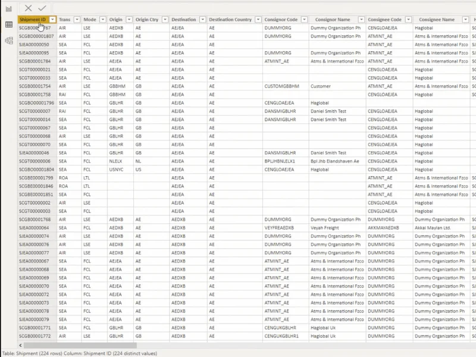Open Mode column filter dropdown
Viewport: 476px width, 357px height.
point(102,20)
